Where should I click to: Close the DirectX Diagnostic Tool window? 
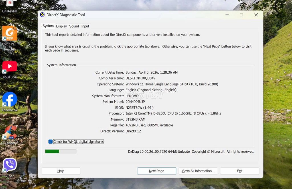pyautogui.click(x=256, y=15)
